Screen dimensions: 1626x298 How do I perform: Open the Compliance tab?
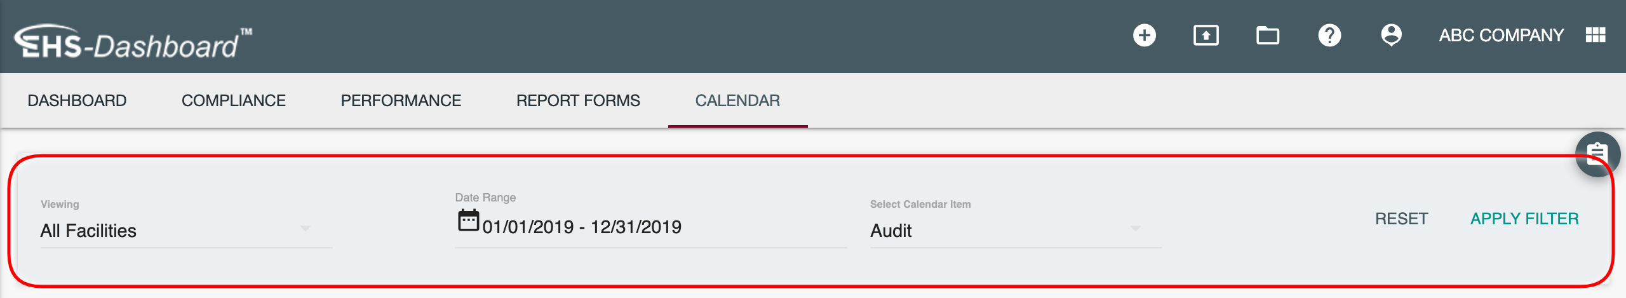[233, 100]
